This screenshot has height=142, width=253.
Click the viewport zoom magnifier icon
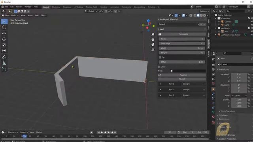click(x=153, y=35)
